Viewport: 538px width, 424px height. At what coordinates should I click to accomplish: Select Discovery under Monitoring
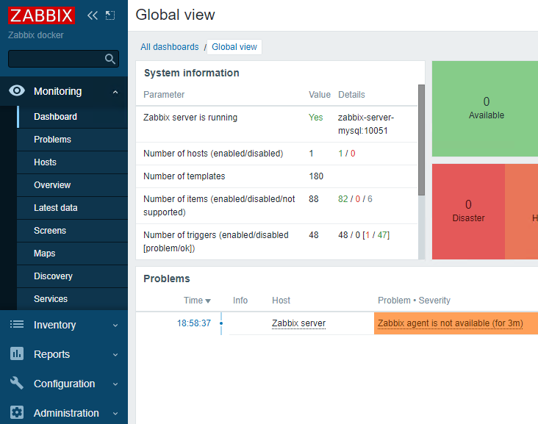(x=72, y=276)
